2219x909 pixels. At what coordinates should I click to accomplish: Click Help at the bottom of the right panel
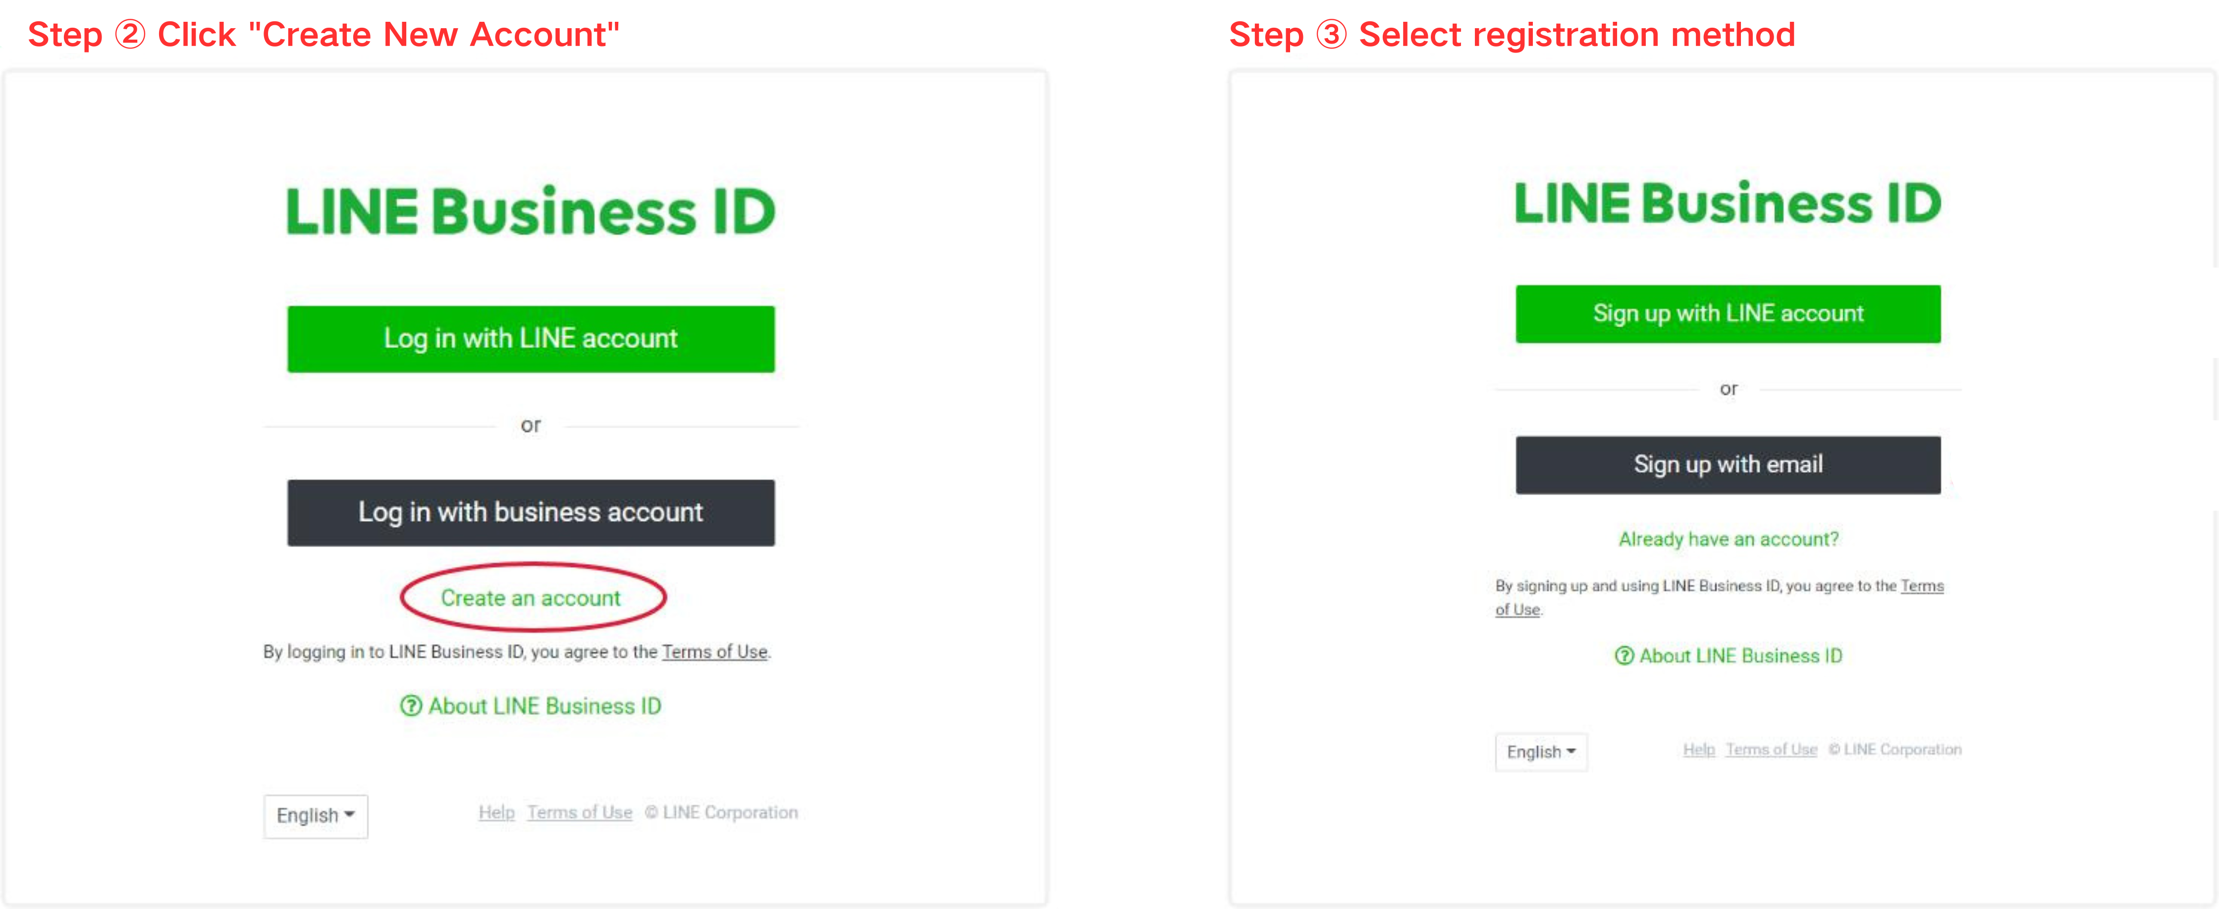tap(1699, 749)
